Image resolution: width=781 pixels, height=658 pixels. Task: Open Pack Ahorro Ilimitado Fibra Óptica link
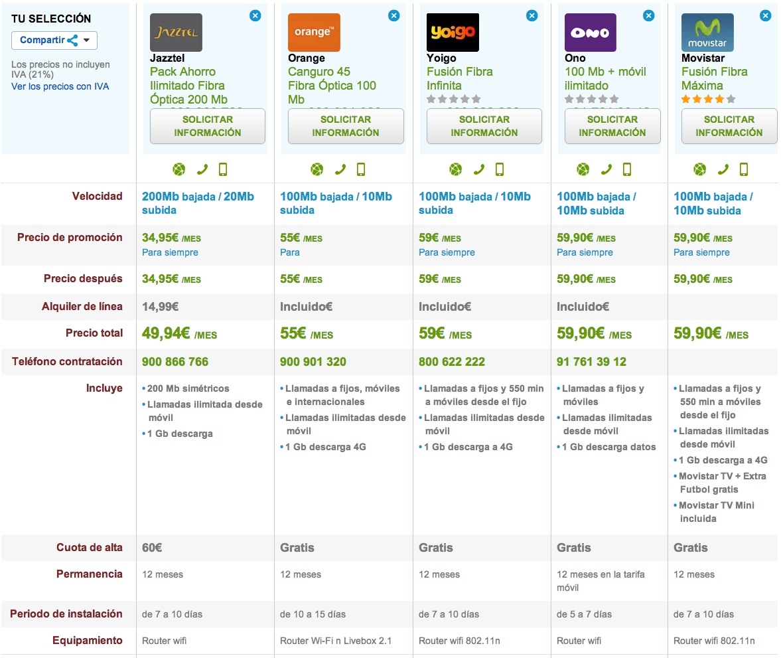188,86
